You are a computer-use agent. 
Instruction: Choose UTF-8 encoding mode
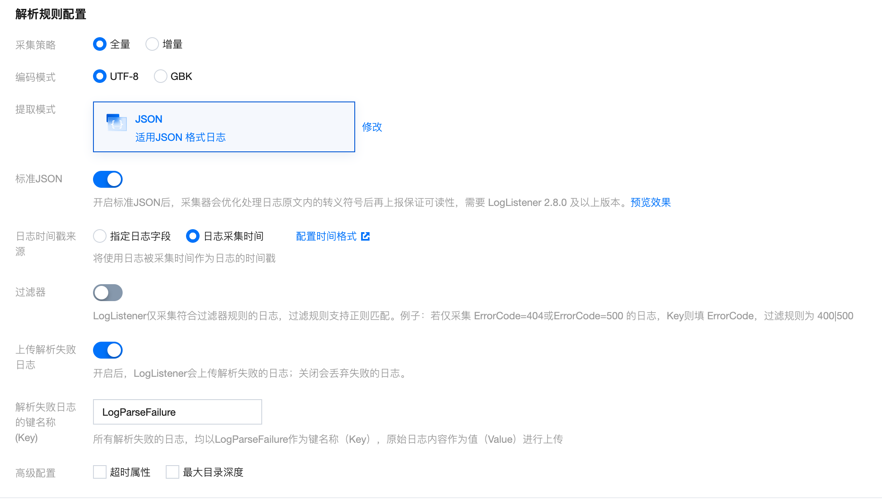pos(100,77)
